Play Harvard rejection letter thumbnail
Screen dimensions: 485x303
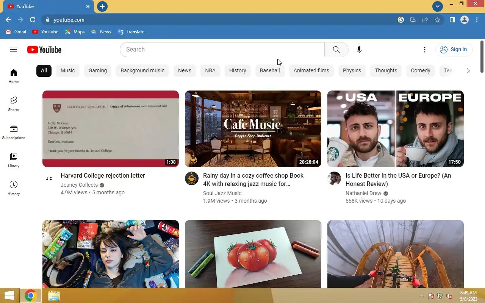111,129
